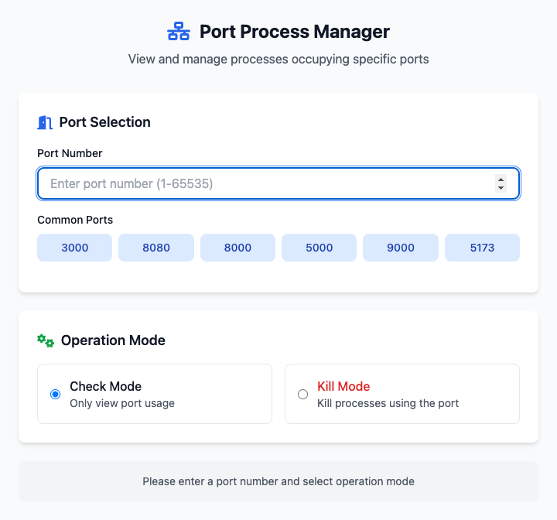The image size is (557, 520).
Task: Select the Check Mode radio button
Action: coord(55,394)
